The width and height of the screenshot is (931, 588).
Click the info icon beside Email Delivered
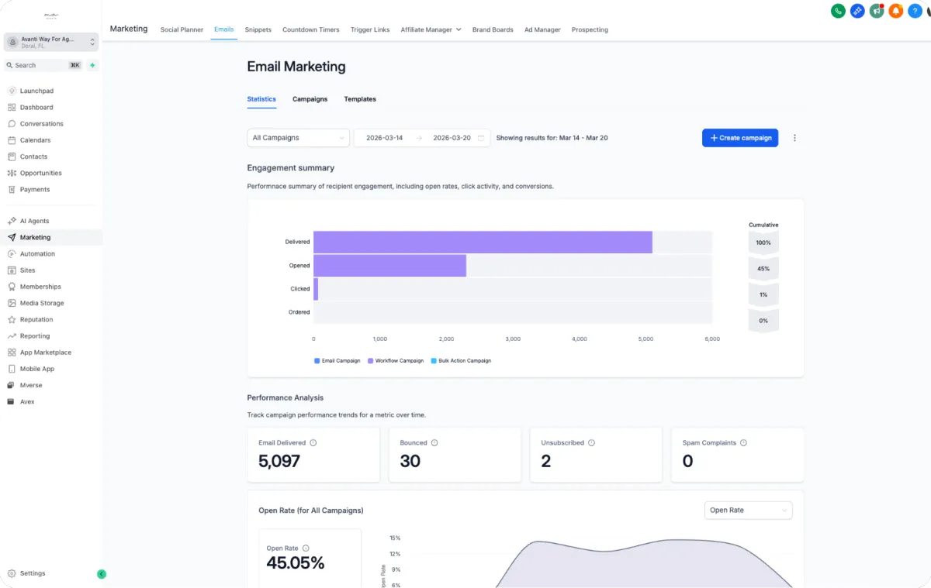click(x=313, y=443)
